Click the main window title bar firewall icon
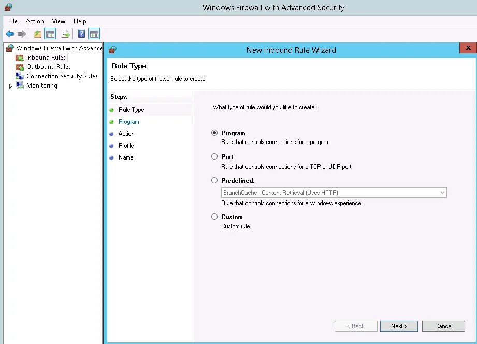Viewport: 477px width, 344px height. pyautogui.click(x=8, y=7)
